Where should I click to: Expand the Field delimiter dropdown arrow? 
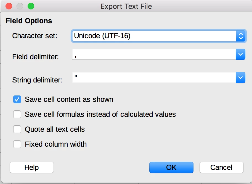point(241,55)
